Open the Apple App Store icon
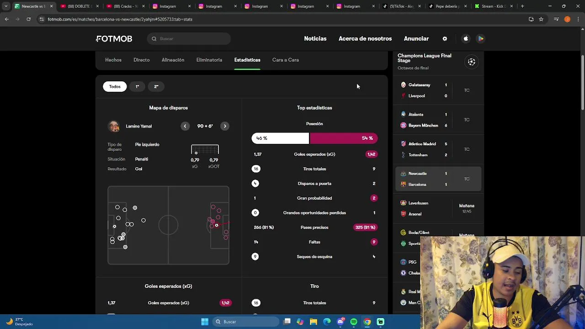Viewport: 585px width, 329px height. click(466, 39)
